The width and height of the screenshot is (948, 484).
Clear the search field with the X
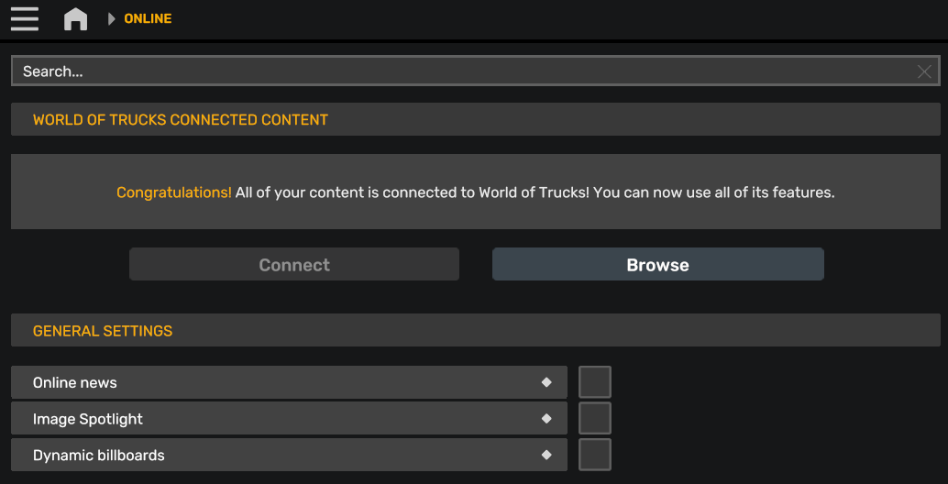(924, 71)
